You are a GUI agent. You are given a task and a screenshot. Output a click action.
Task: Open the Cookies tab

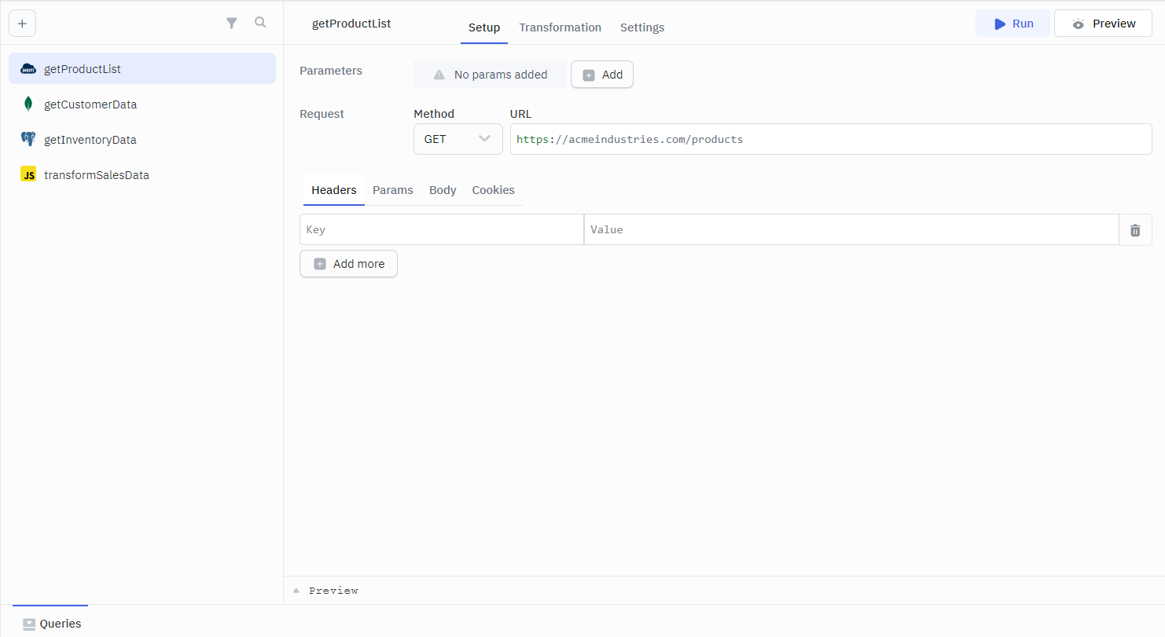coord(493,190)
